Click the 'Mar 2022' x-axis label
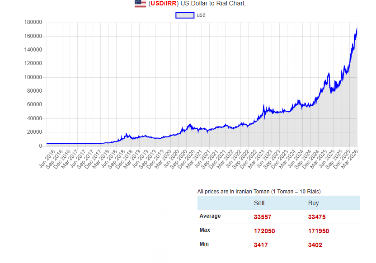The height and width of the screenshot is (263, 376). [225, 159]
